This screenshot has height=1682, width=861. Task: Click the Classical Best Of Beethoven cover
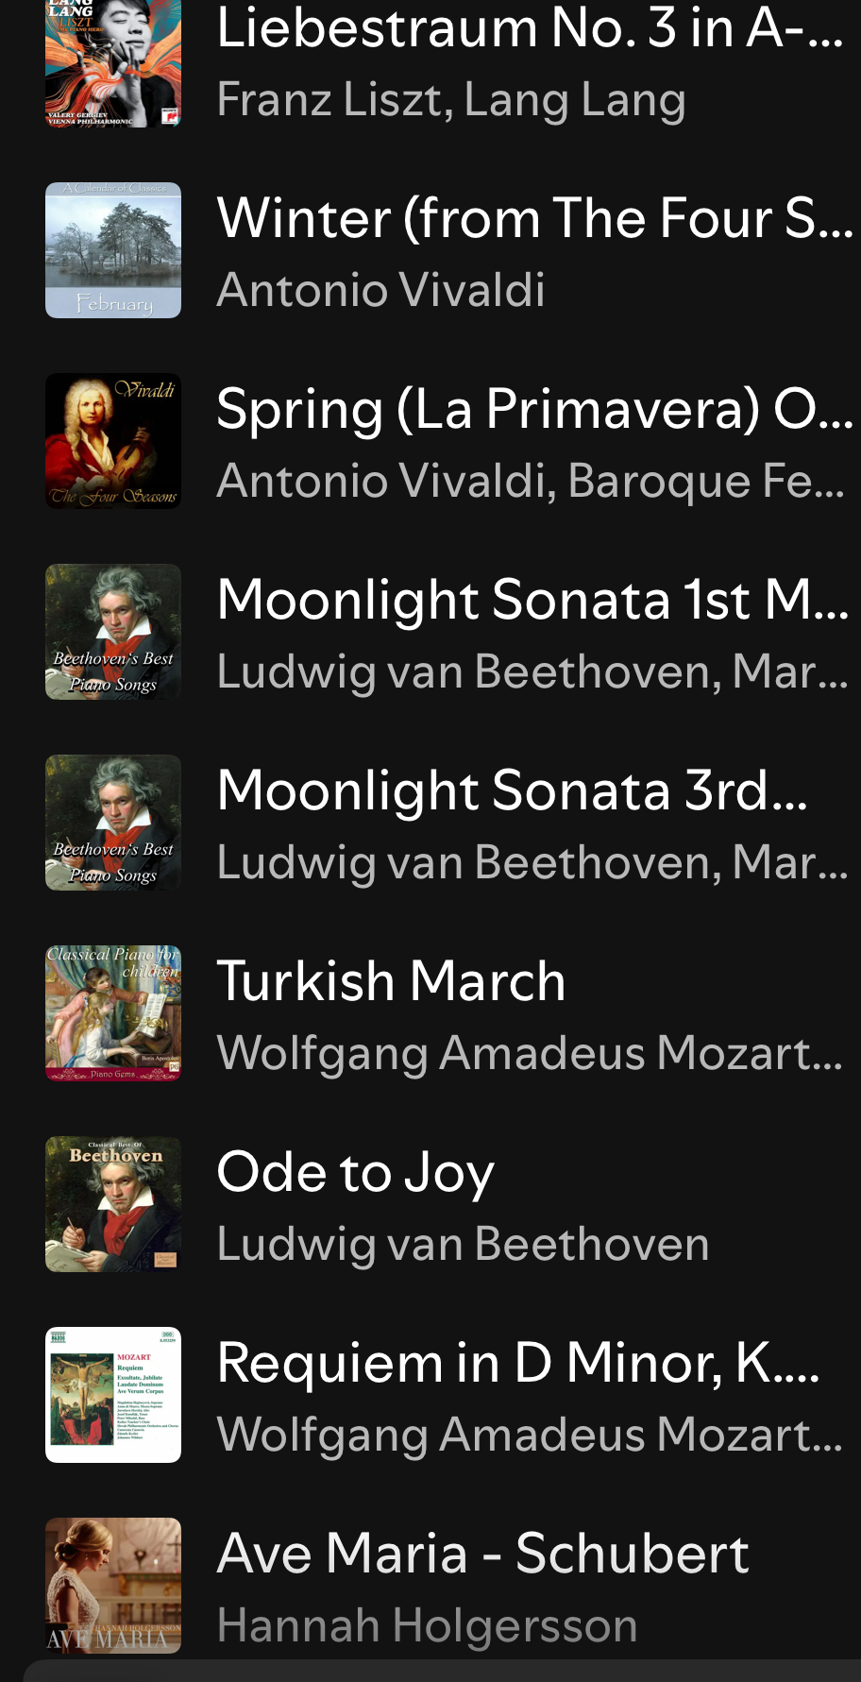tap(113, 1204)
